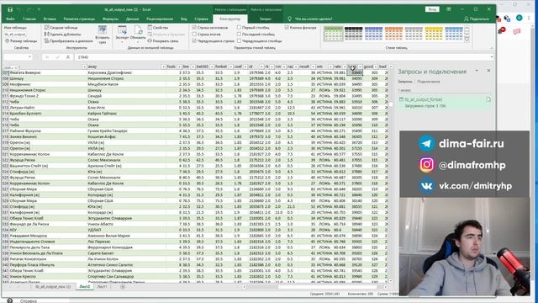Open the filter dropdown for the bet365 column
The image size is (538, 303).
pyautogui.click(x=212, y=66)
